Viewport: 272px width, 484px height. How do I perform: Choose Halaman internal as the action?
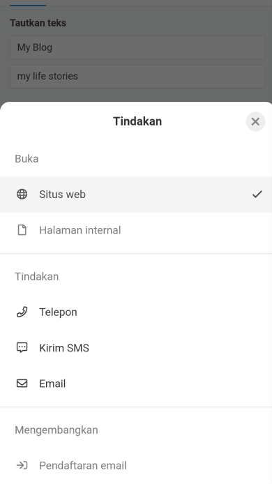click(x=136, y=230)
